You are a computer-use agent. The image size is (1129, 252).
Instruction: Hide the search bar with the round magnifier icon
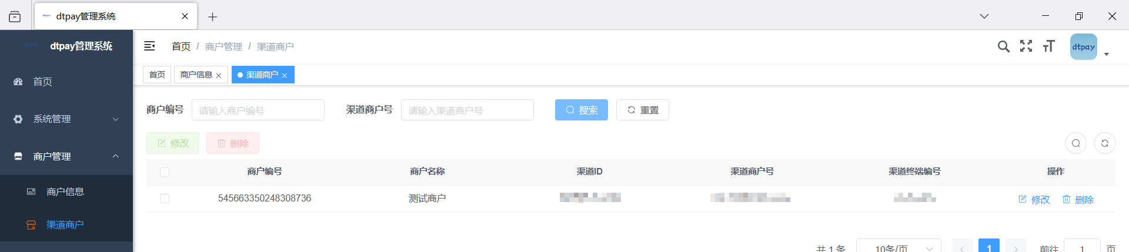pos(1076,143)
